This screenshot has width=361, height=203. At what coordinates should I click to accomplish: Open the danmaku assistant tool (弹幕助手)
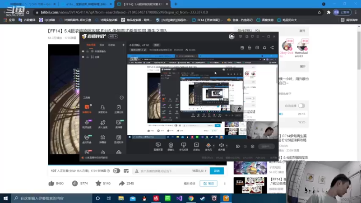coord(87,109)
